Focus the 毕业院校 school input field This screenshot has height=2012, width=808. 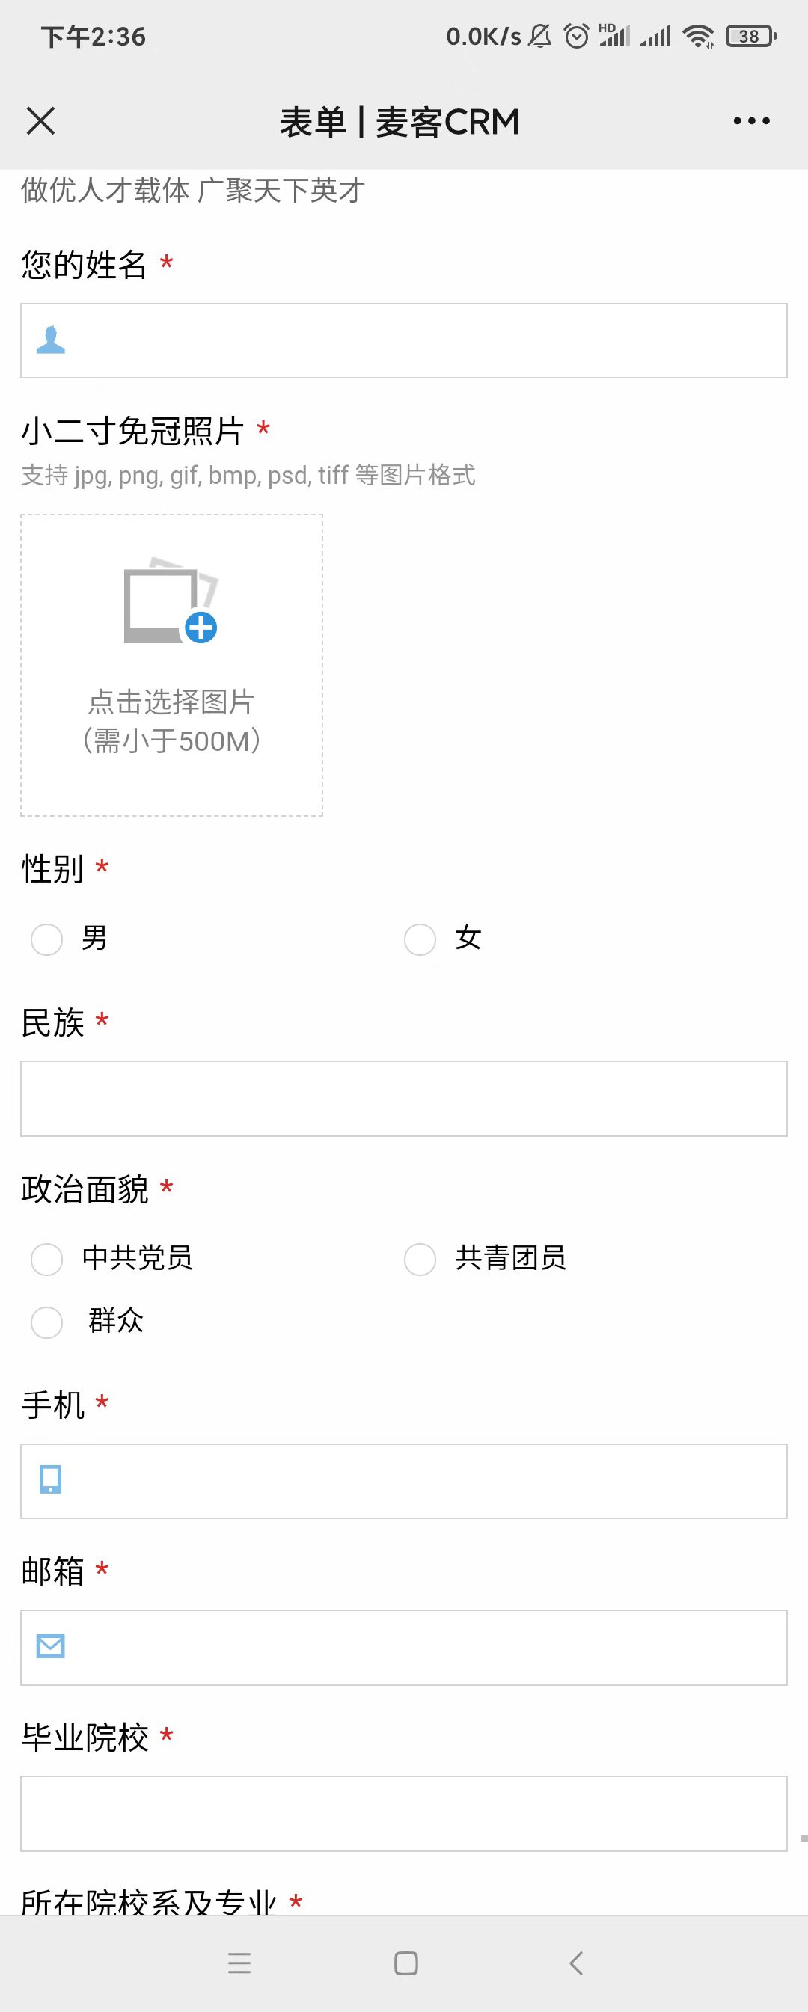coord(403,1813)
